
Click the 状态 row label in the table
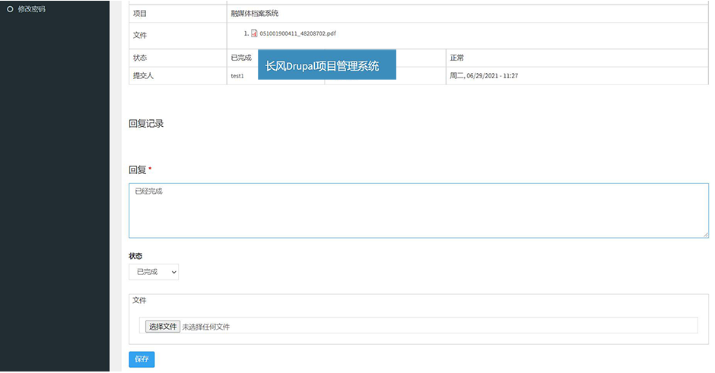click(140, 58)
